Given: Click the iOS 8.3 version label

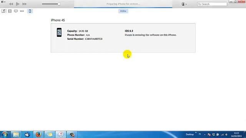Looking at the screenshot, I should 129,31.
